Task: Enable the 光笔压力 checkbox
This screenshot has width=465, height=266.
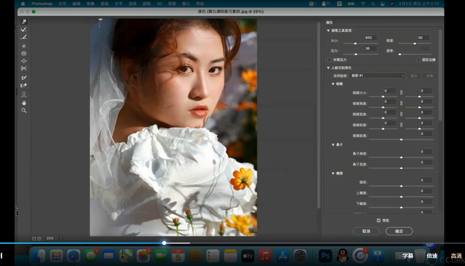Action: click(x=329, y=60)
